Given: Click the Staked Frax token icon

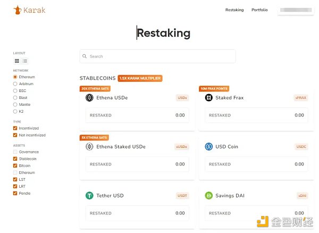Looking at the screenshot, I should pyautogui.click(x=209, y=98).
